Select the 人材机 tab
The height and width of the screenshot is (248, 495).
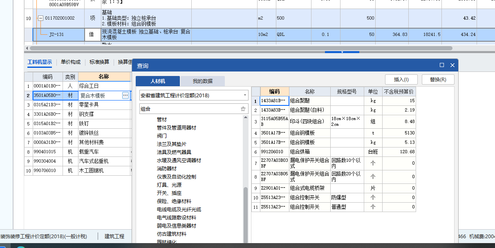[158, 81]
